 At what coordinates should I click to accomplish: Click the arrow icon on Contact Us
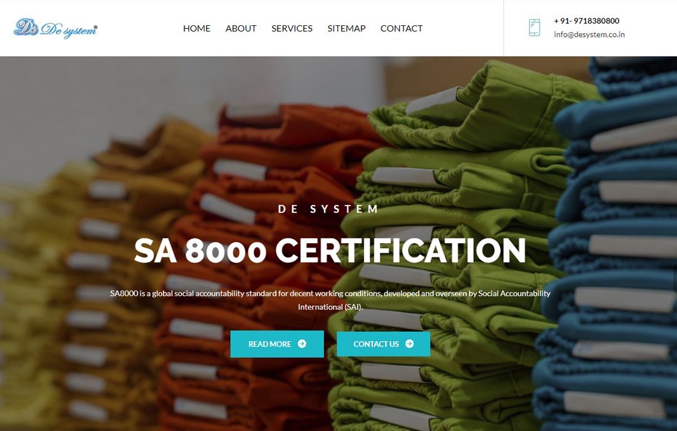pyautogui.click(x=409, y=344)
